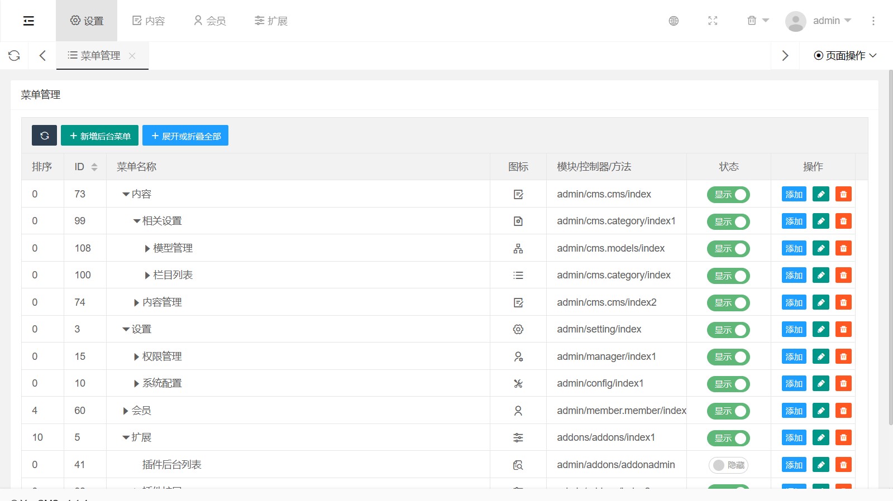Viewport: 893px width, 501px height.
Task: Click the page vertical scrollbar
Action: tap(890, 248)
